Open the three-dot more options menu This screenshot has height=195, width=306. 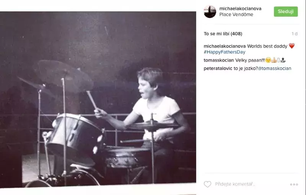point(294,184)
